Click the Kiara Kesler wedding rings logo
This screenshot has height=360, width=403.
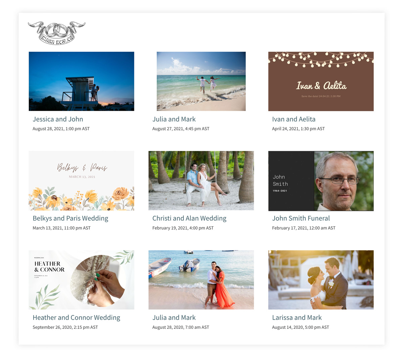click(56, 33)
